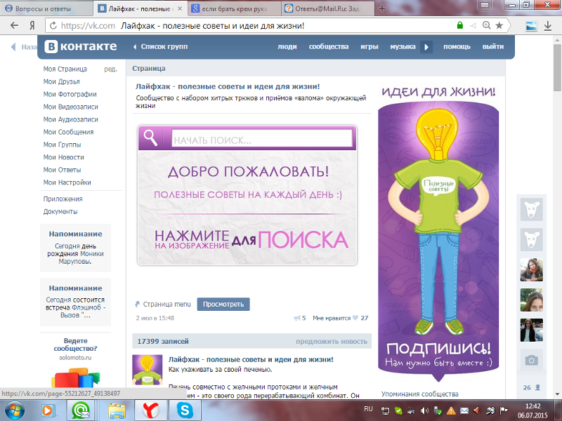Open музыка in the VK header
562x421 pixels.
(403, 47)
